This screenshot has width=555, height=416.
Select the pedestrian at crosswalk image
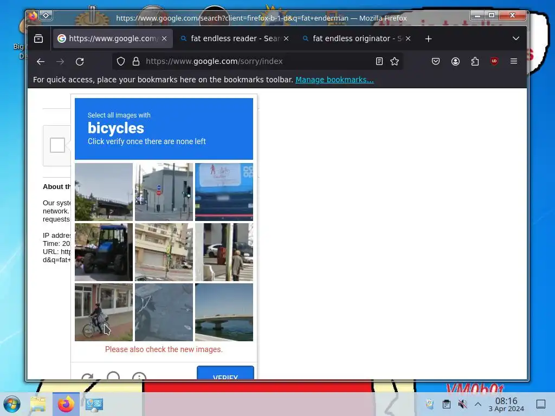pos(224,252)
